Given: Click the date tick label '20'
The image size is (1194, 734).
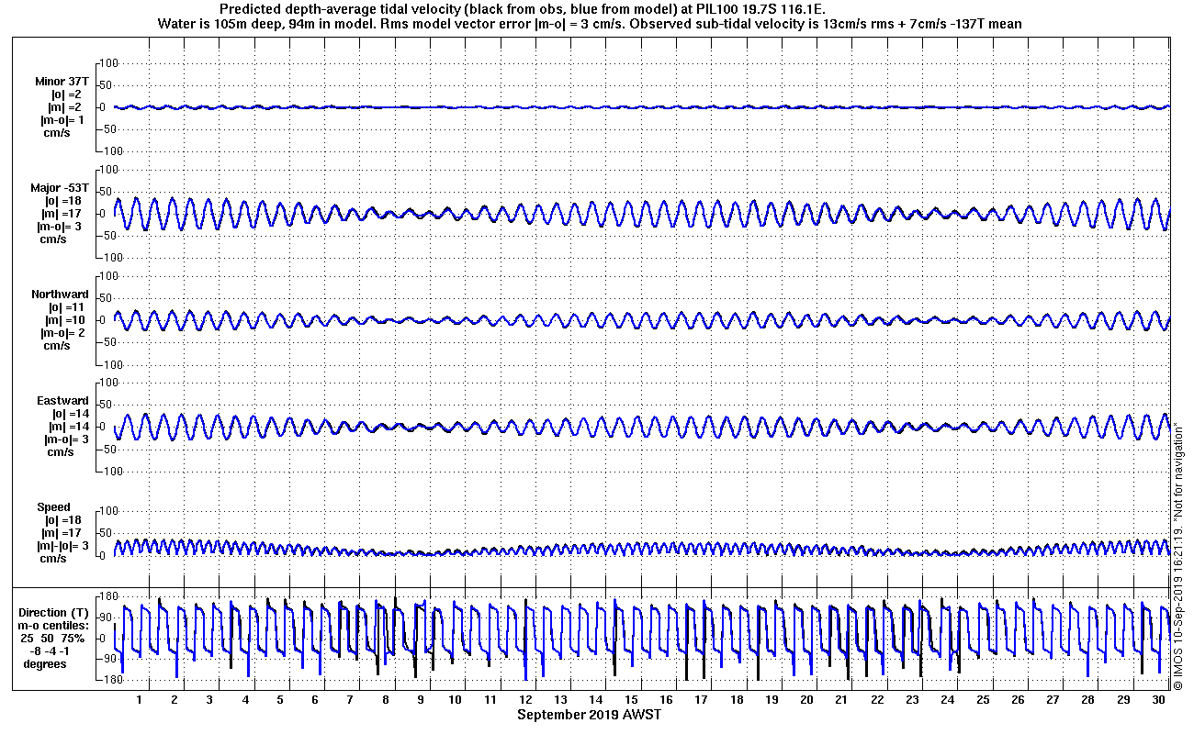Looking at the screenshot, I should [806, 700].
